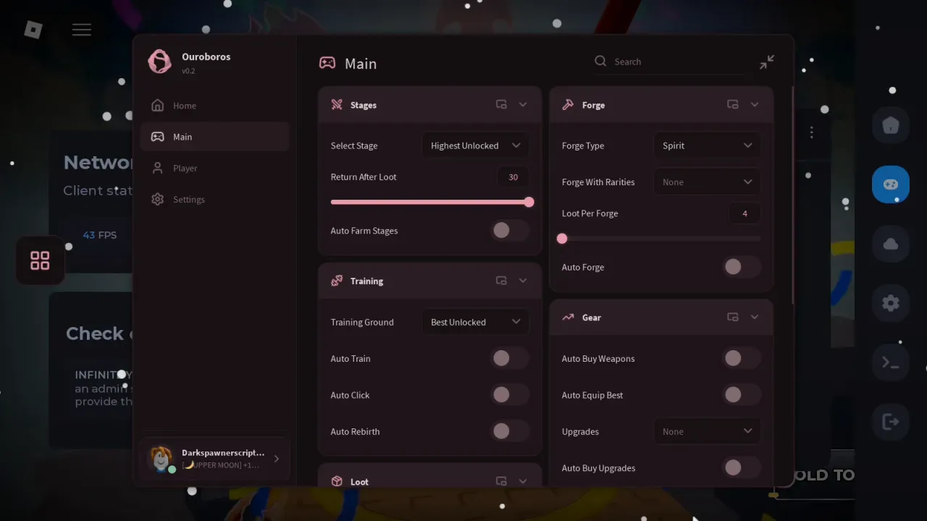Open Training Ground dropdown Best Unlocked
The width and height of the screenshot is (927, 521).
point(475,322)
